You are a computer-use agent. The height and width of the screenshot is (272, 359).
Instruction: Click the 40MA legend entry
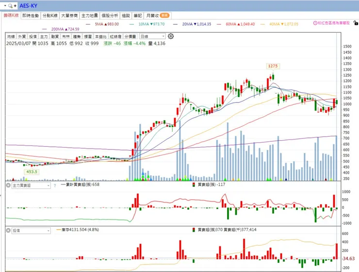pos(279,24)
